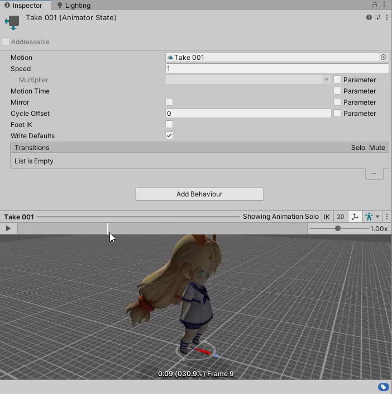Image resolution: width=392 pixels, height=394 pixels.
Task: Open the preview panel three-dot menu
Action: (x=386, y=217)
